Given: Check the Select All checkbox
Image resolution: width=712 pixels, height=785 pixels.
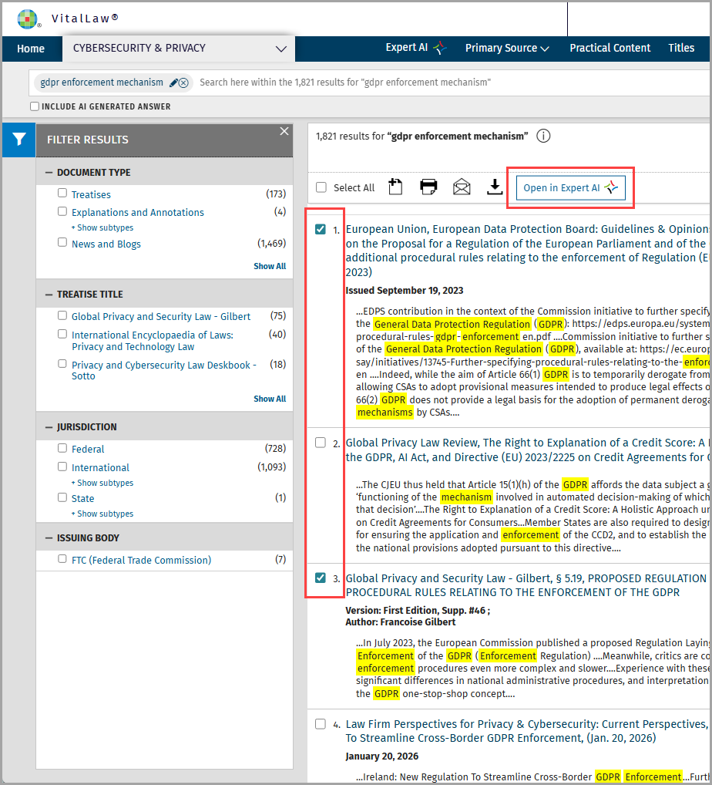Looking at the screenshot, I should (x=321, y=187).
